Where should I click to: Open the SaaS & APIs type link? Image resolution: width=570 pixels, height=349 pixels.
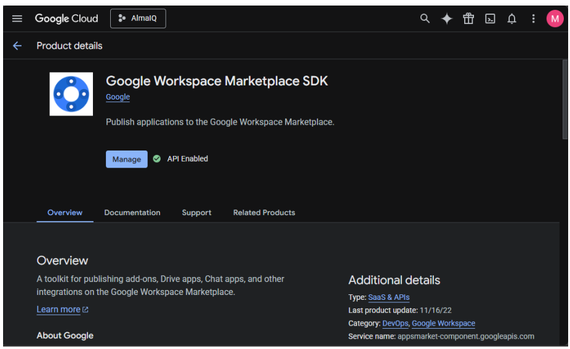point(388,297)
